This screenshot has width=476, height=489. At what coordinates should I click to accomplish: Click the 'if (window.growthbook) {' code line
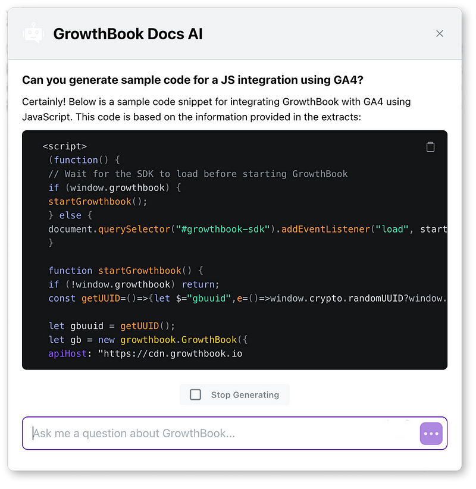point(115,187)
